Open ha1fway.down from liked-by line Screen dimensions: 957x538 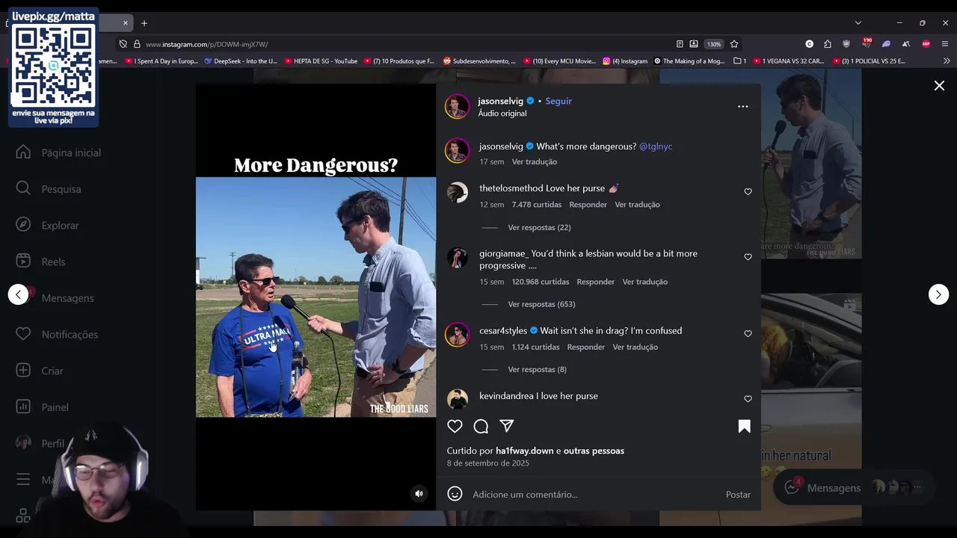(x=524, y=451)
